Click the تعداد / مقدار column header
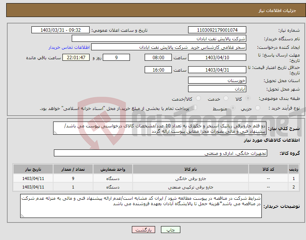The width and height of the screenshot is (306, 240). click(73, 169)
